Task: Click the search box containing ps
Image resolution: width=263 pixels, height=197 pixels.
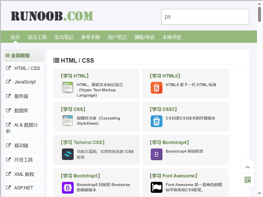Action: pyautogui.click(x=205, y=17)
